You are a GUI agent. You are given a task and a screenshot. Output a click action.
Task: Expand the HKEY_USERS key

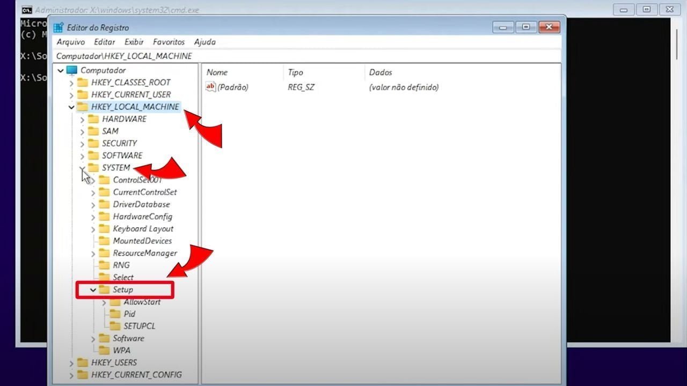coord(71,363)
